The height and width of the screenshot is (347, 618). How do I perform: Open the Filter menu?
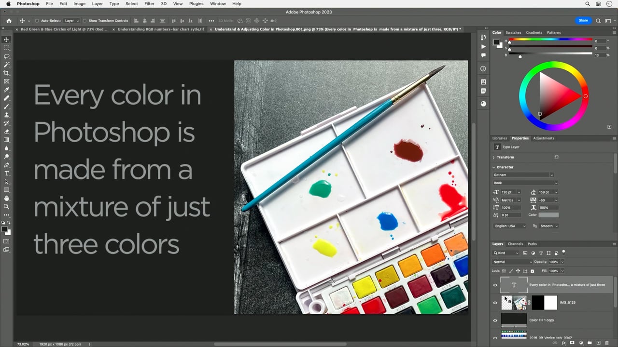click(x=149, y=4)
